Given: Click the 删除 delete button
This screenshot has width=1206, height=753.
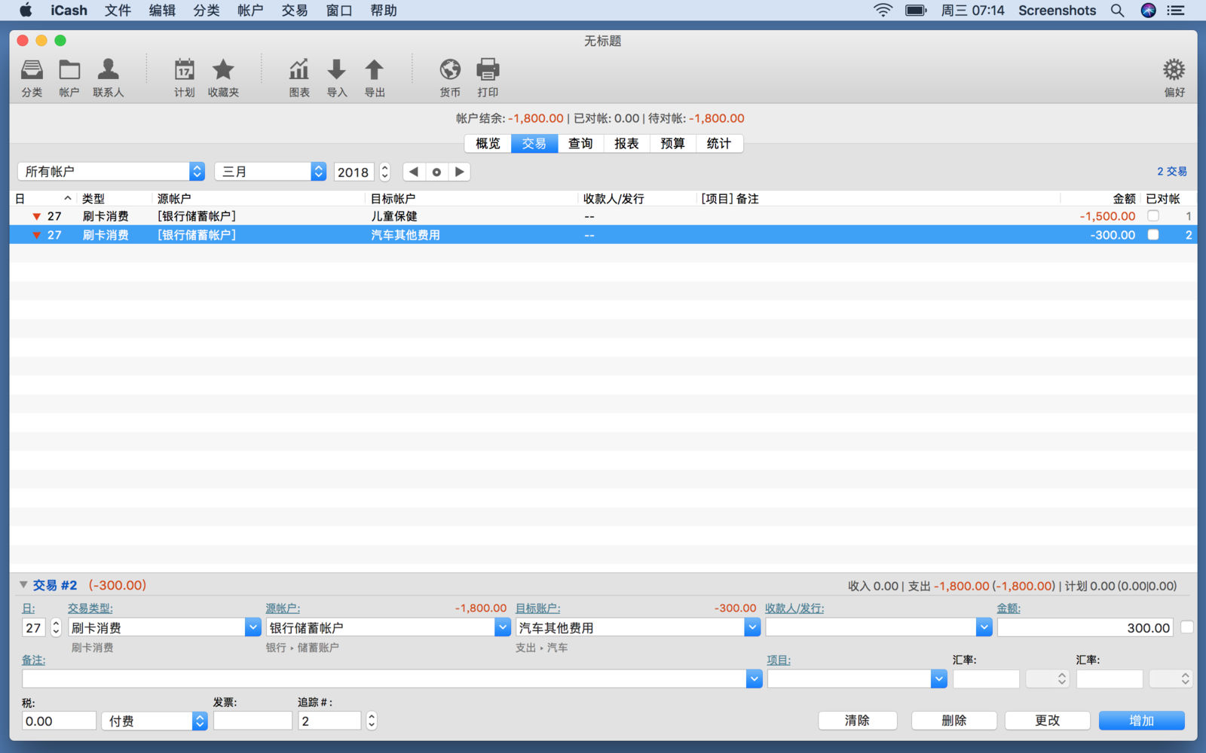Looking at the screenshot, I should click(954, 721).
